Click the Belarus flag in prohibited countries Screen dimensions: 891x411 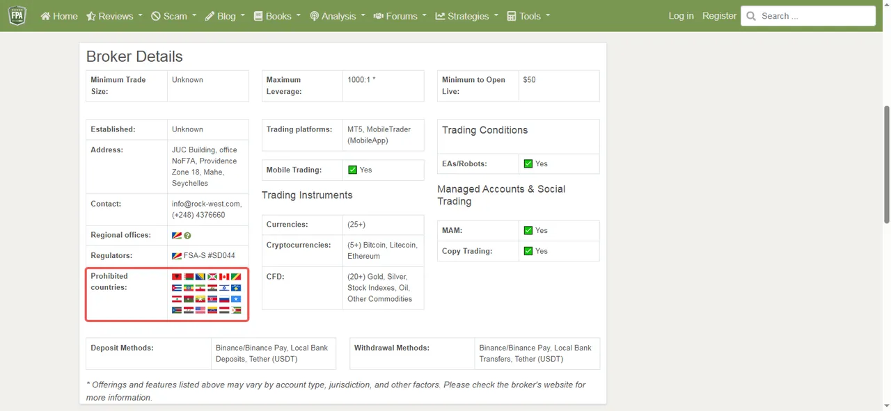189,277
